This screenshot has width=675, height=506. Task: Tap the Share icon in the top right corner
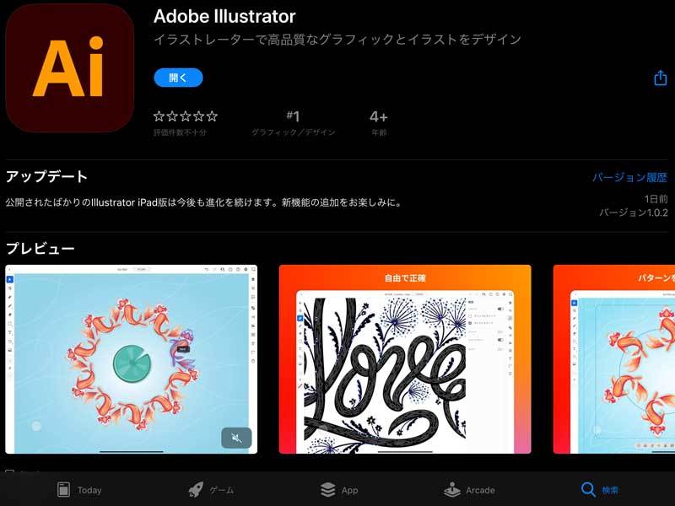pos(660,76)
